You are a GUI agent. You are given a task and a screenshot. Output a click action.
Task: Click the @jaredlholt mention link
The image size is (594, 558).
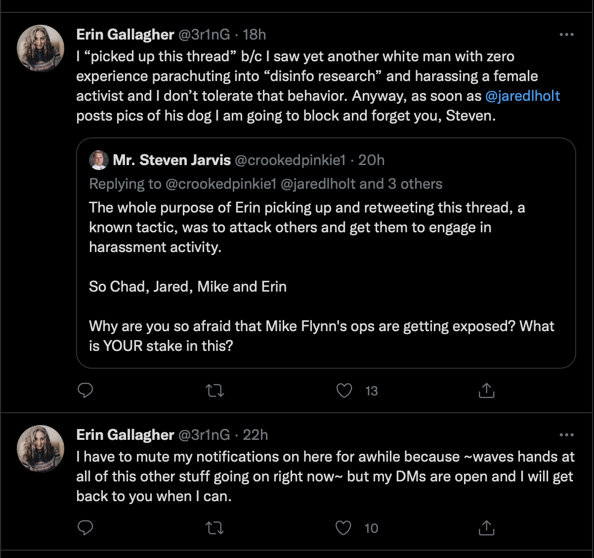(523, 96)
